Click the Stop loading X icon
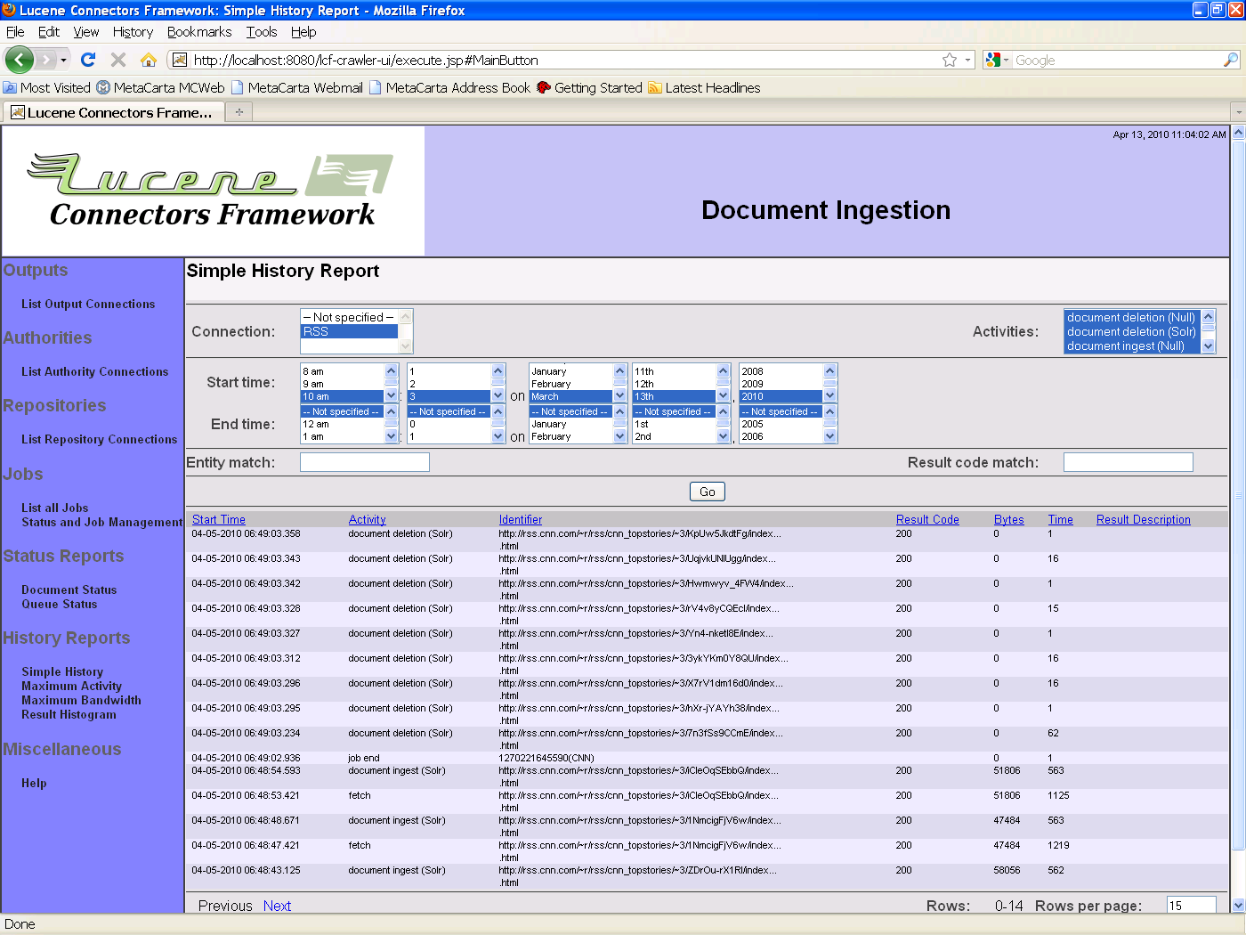Viewport: 1246px width, 935px height. point(117,60)
